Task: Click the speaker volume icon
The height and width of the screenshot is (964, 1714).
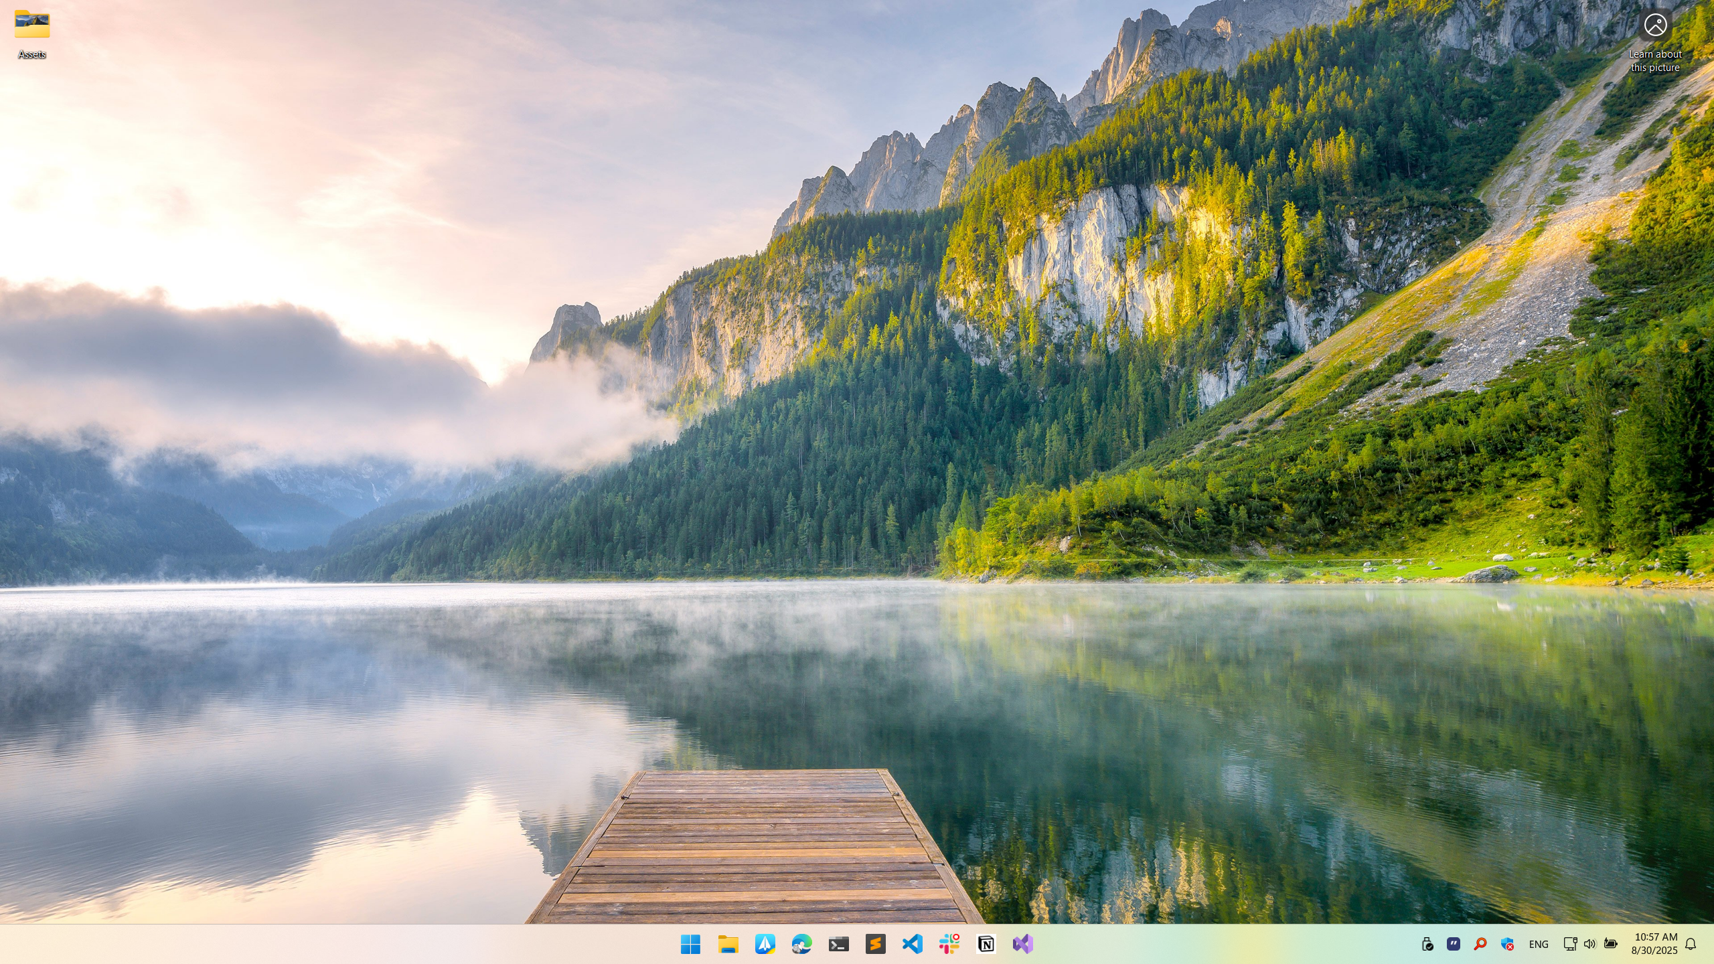Action: point(1589,944)
